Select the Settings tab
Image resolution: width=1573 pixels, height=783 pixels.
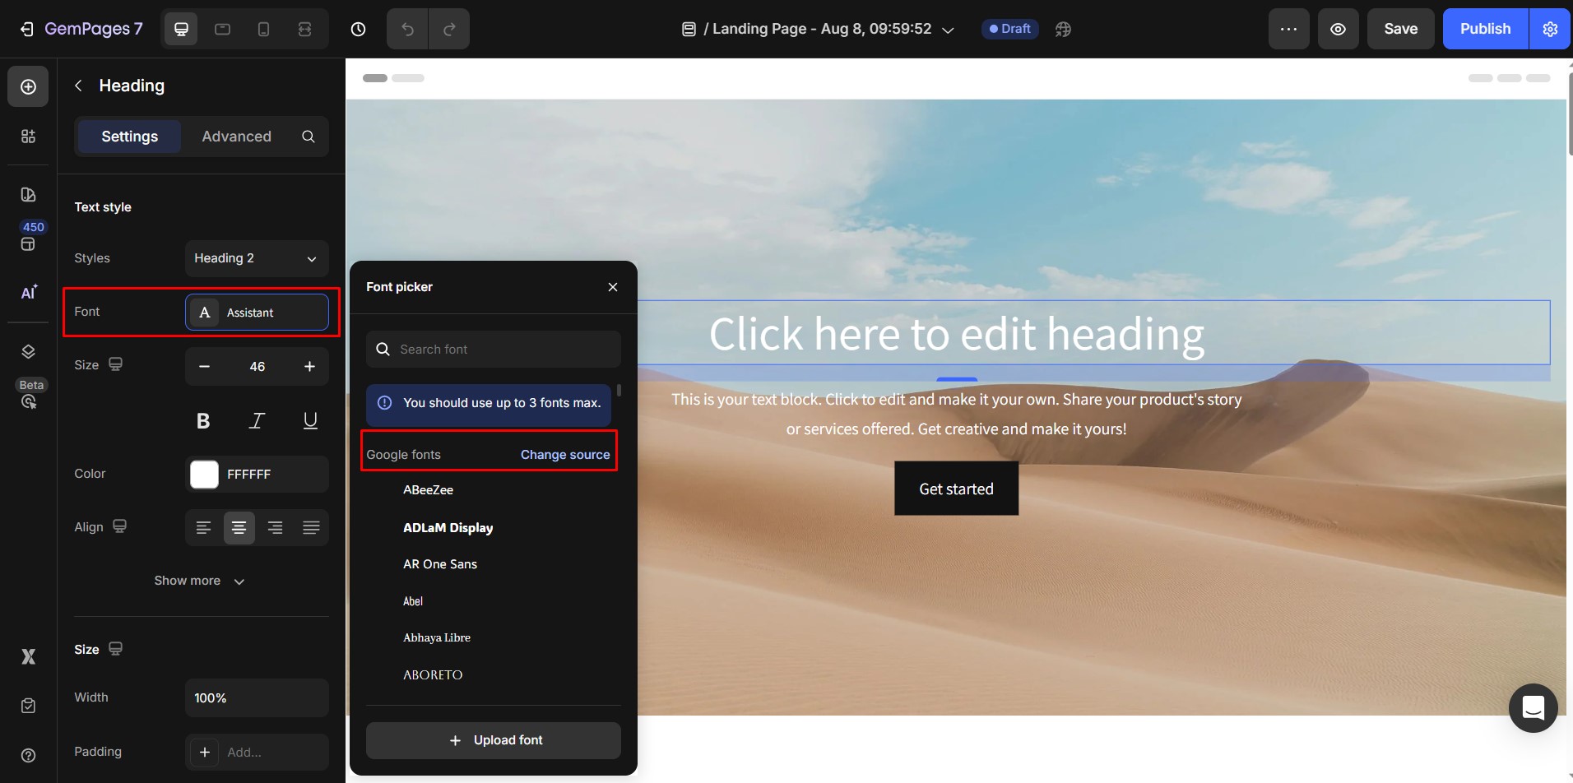coord(129,137)
